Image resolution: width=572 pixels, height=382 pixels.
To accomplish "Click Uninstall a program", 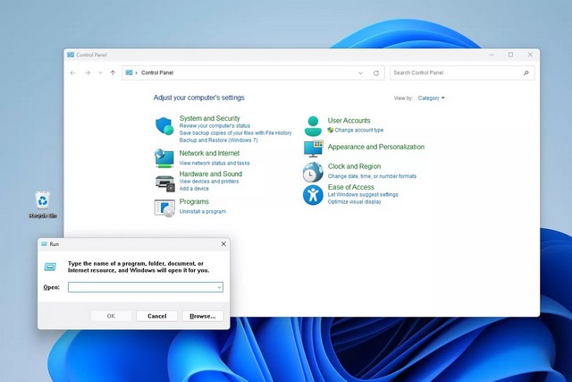I will click(203, 211).
